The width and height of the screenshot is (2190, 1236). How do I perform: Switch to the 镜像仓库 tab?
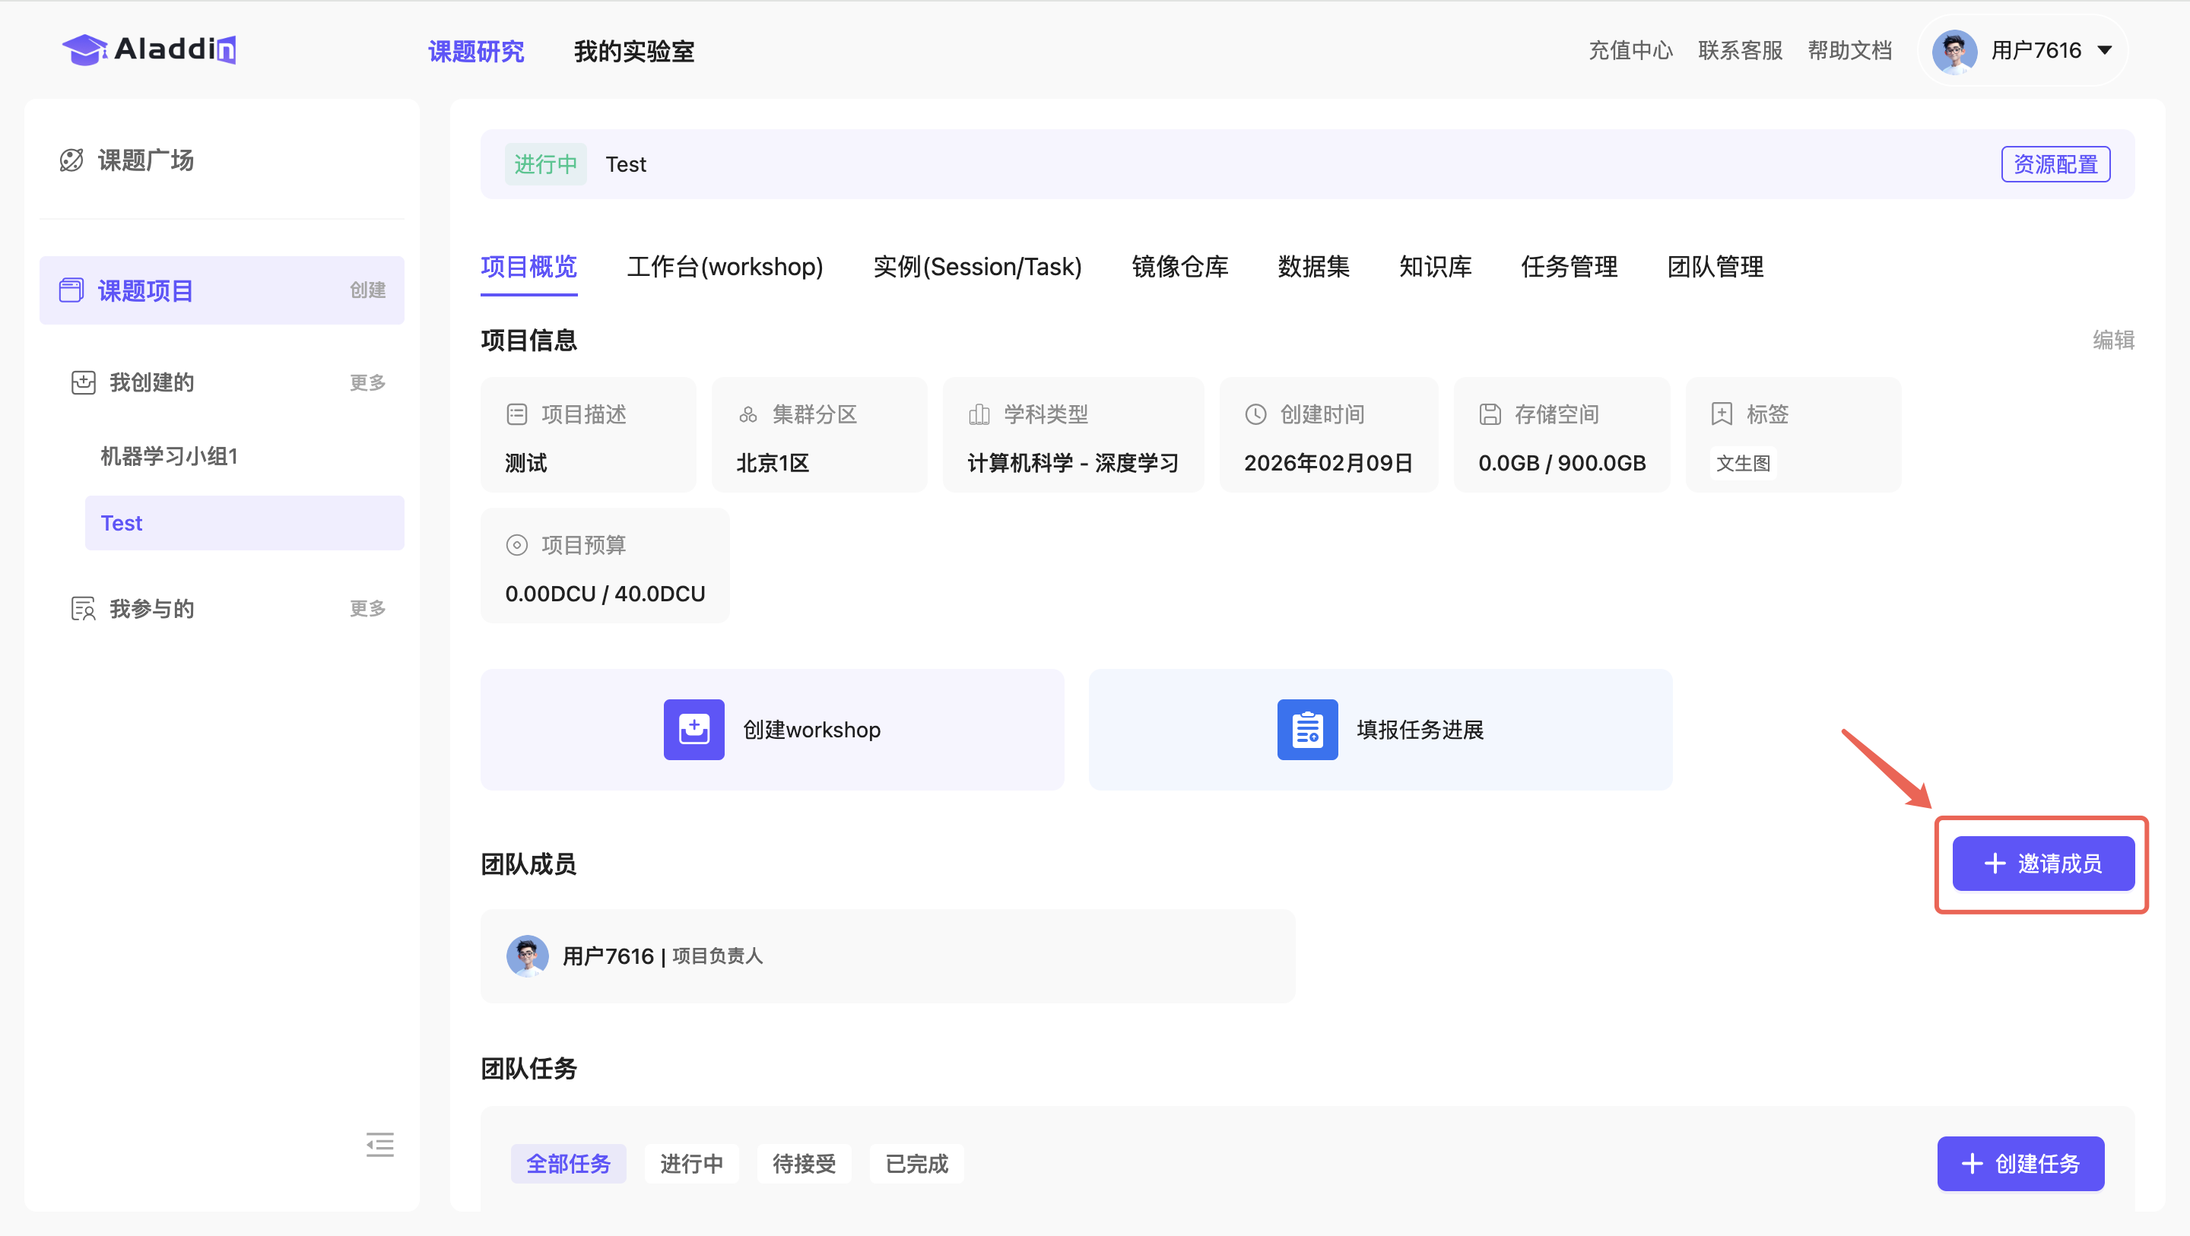click(x=1180, y=267)
